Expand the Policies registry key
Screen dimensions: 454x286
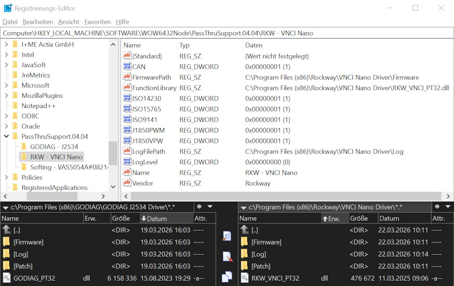pyautogui.click(x=7, y=177)
